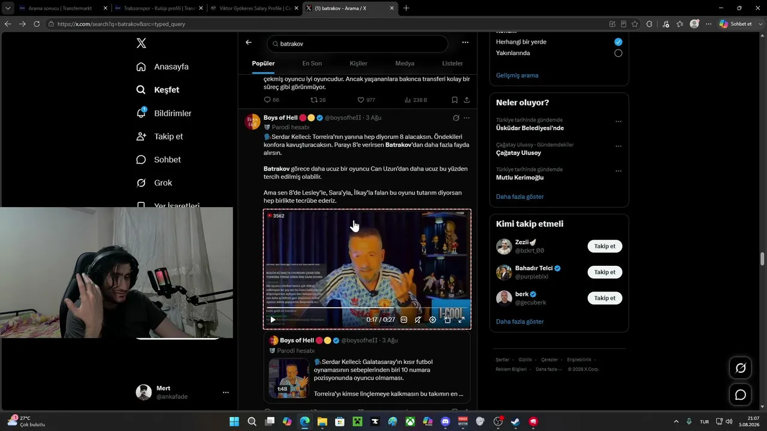Screen dimensions: 767x431
Task: Open the X logo home link
Action: 141,43
